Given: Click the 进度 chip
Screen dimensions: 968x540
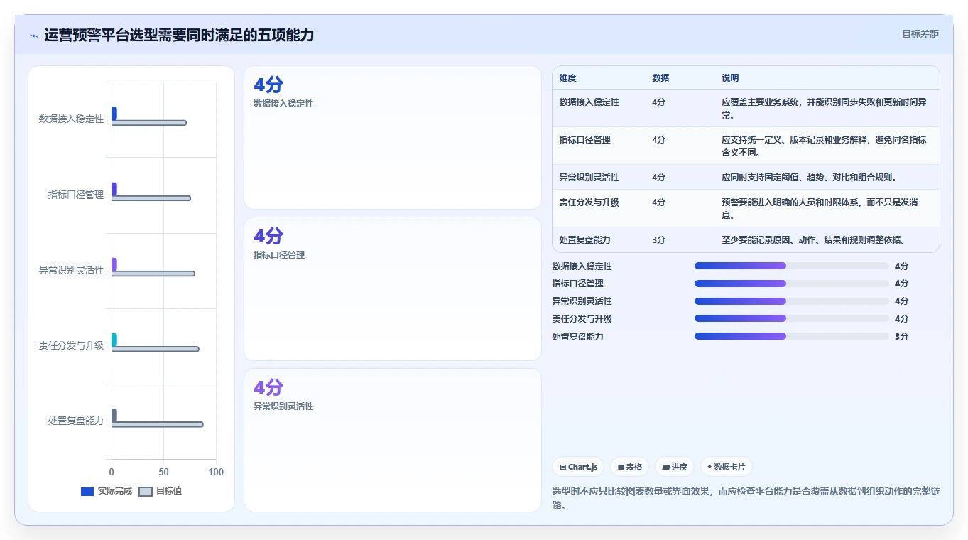Looking at the screenshot, I should tap(675, 467).
